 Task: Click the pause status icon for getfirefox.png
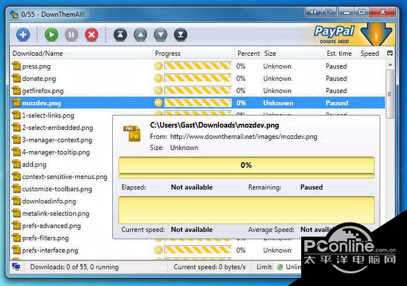(158, 90)
